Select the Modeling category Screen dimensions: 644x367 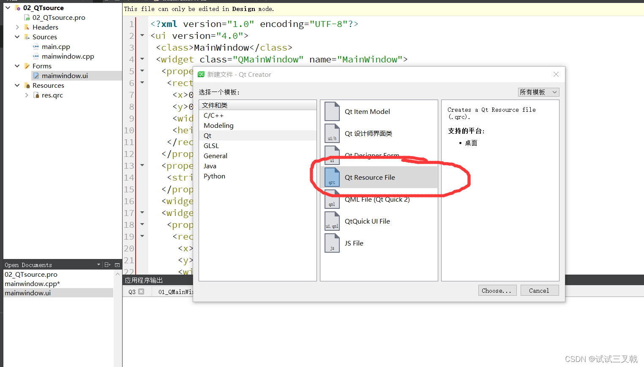pos(258,125)
